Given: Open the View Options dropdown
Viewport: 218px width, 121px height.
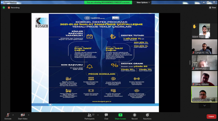Looking at the screenshot, I should tap(143, 2).
